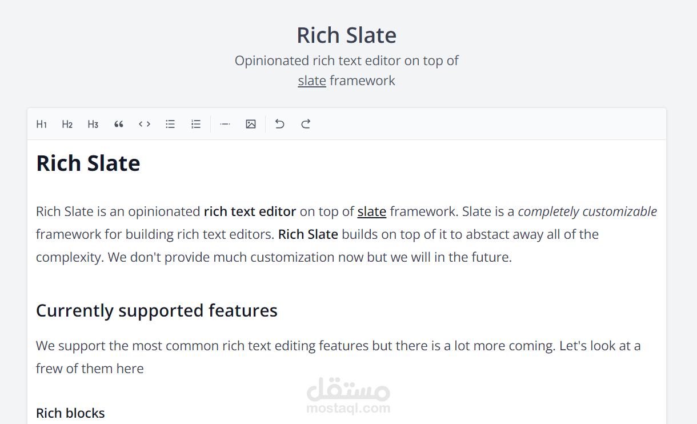Image resolution: width=697 pixels, height=424 pixels.
Task: Click the bold 'Rich Slate' in paragraph
Action: pyautogui.click(x=308, y=234)
